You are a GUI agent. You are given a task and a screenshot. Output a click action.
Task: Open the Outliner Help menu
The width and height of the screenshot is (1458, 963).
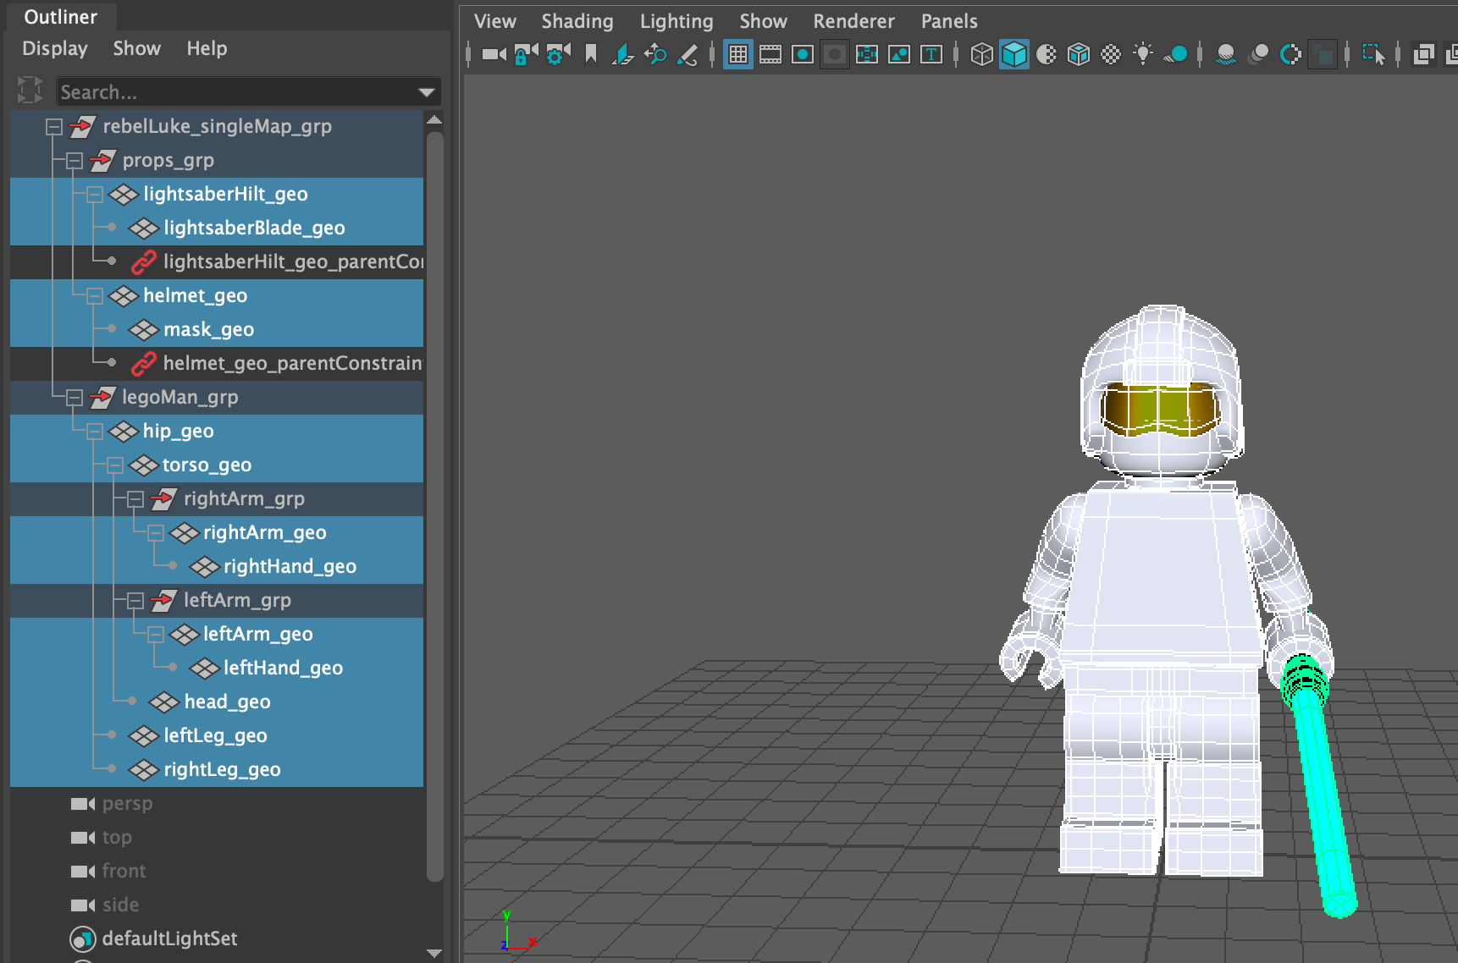(207, 49)
